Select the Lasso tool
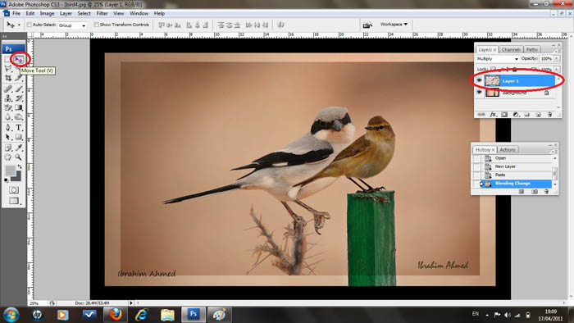 [7, 68]
